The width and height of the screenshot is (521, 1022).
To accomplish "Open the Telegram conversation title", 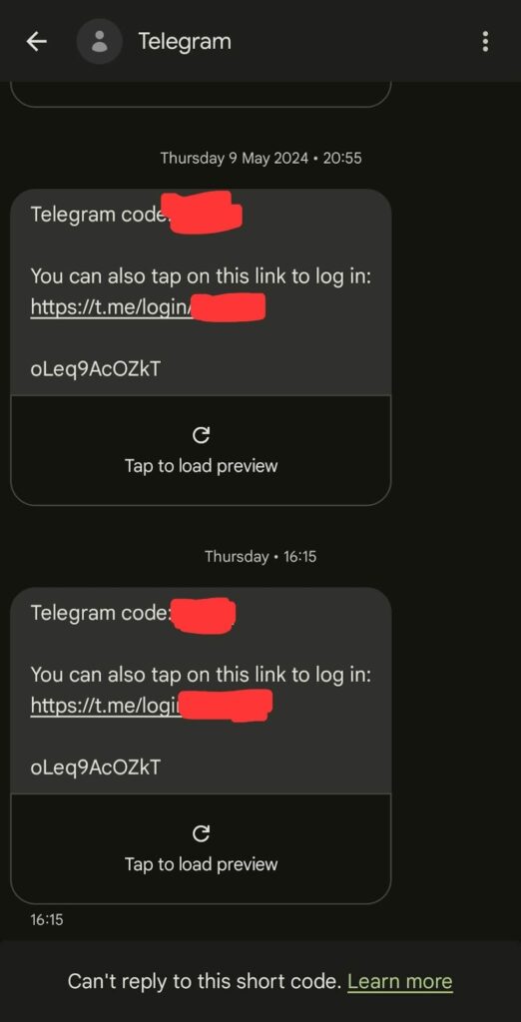I will pos(185,42).
